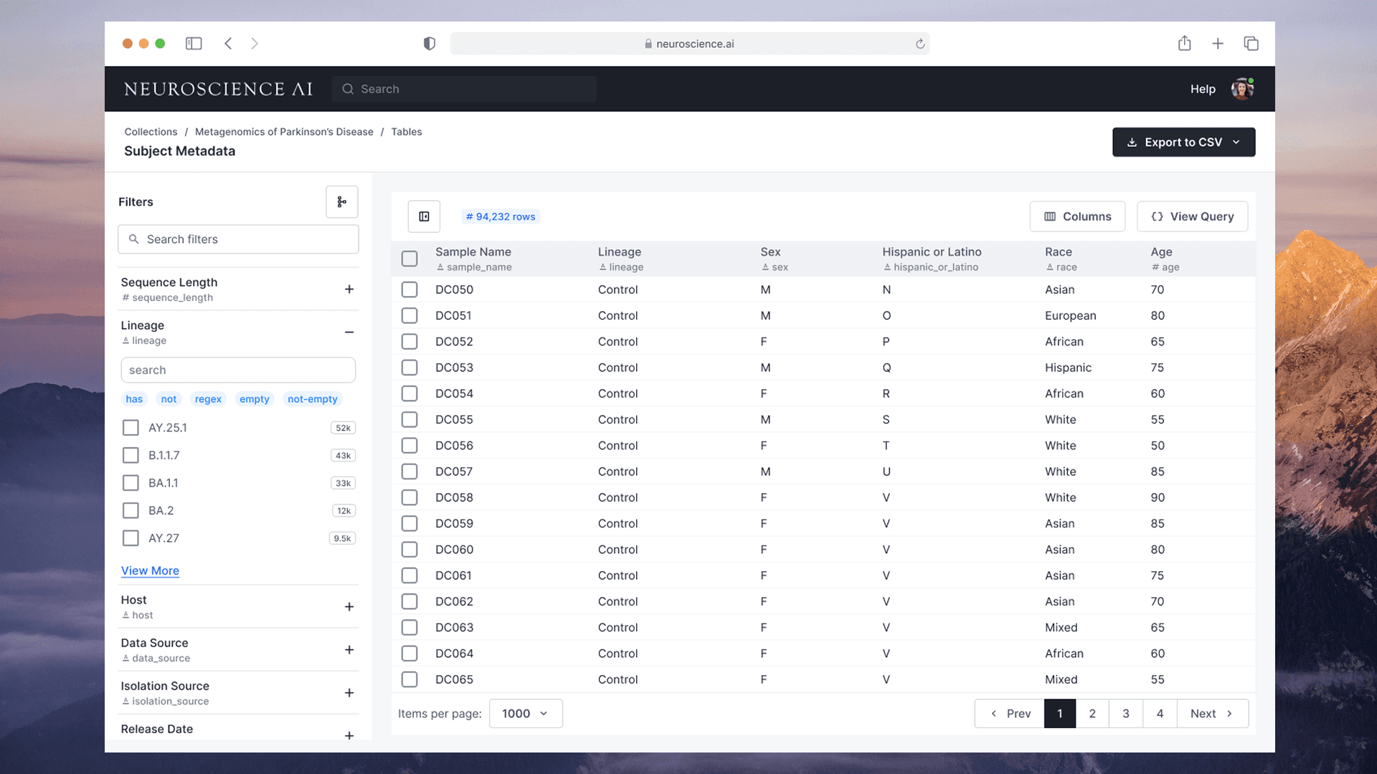Image resolution: width=1377 pixels, height=774 pixels.
Task: Show the tab overview icon
Action: tap(1251, 44)
